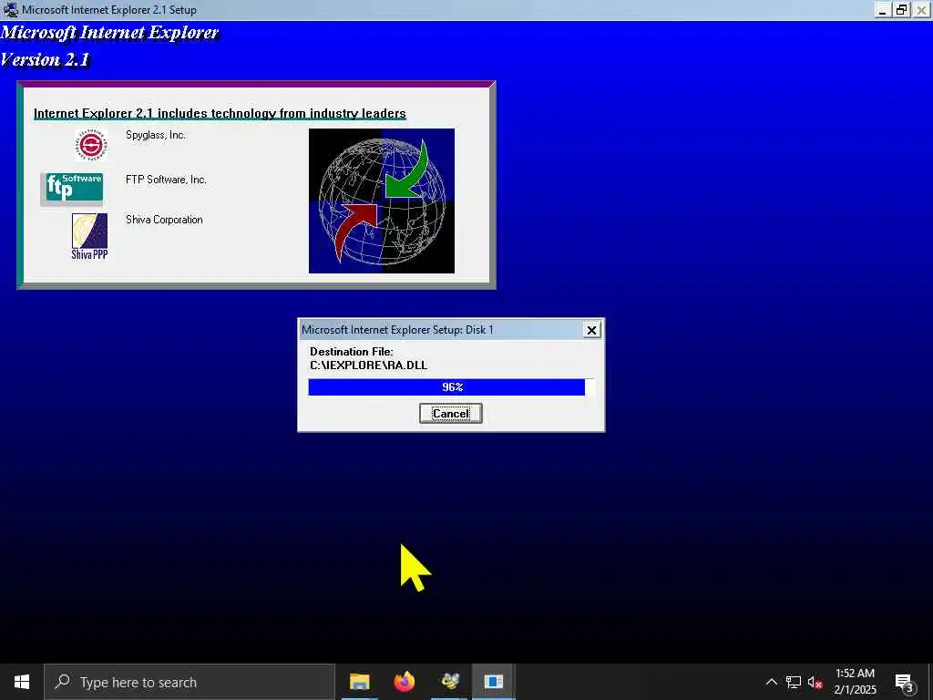Click the muted volume tray icon
Screen dimensions: 933x700
pyautogui.click(x=815, y=682)
